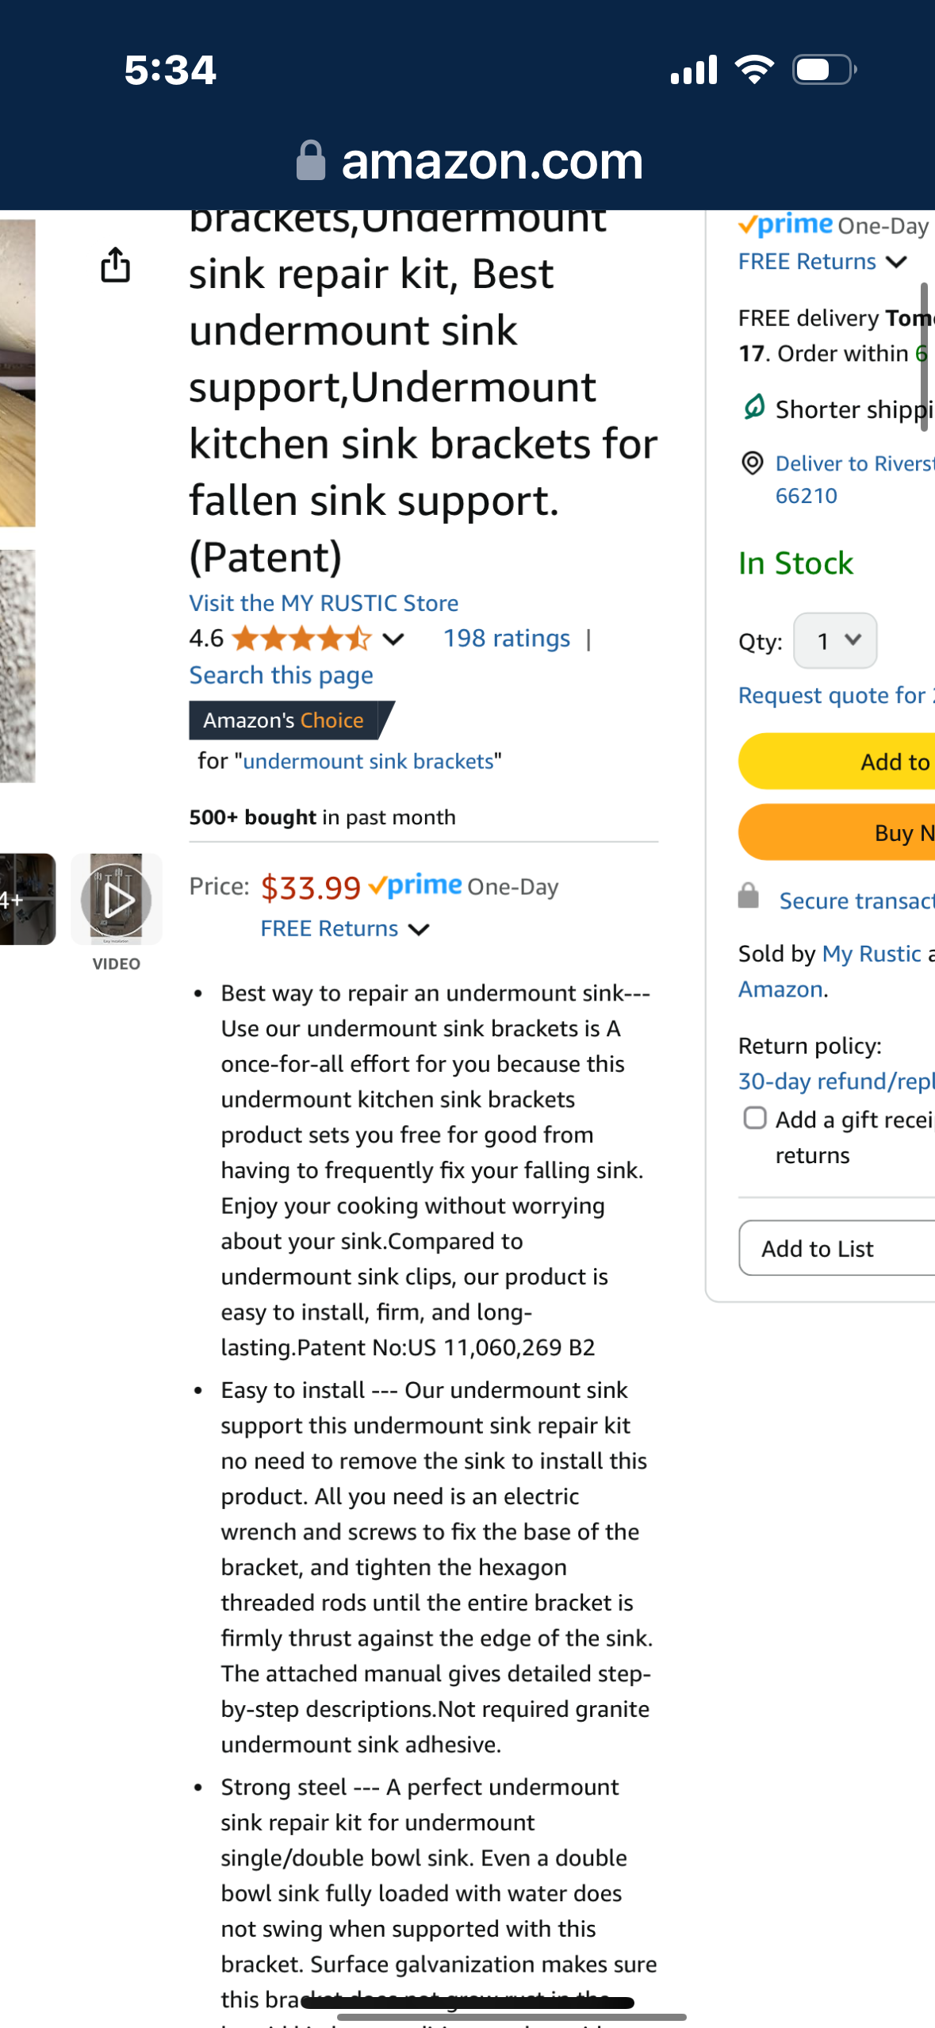Expand FREE Returns in the buy box
The image size is (935, 2028).
tap(822, 262)
